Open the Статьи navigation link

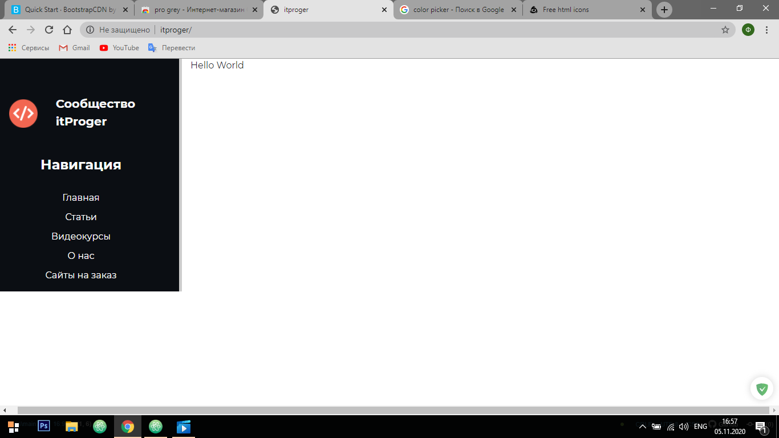coord(81,217)
